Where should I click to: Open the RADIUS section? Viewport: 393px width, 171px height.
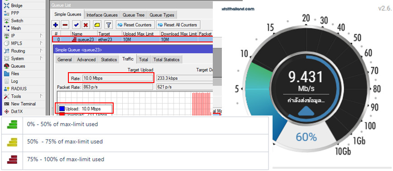[19, 88]
